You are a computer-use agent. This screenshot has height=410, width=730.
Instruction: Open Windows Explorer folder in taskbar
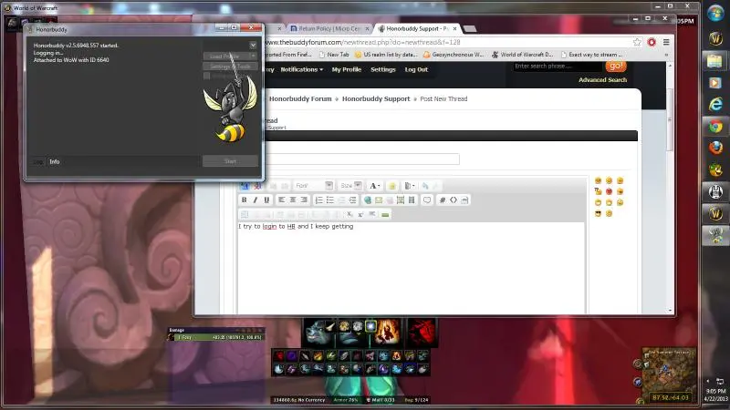click(x=715, y=60)
